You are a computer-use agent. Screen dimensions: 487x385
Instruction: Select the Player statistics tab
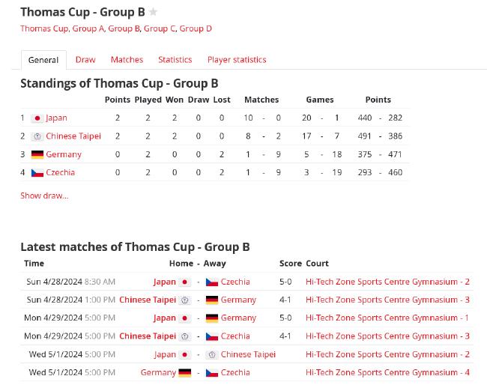pyautogui.click(x=237, y=60)
